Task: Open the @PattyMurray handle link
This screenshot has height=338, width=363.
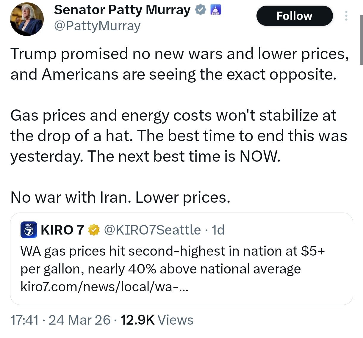Action: [97, 26]
